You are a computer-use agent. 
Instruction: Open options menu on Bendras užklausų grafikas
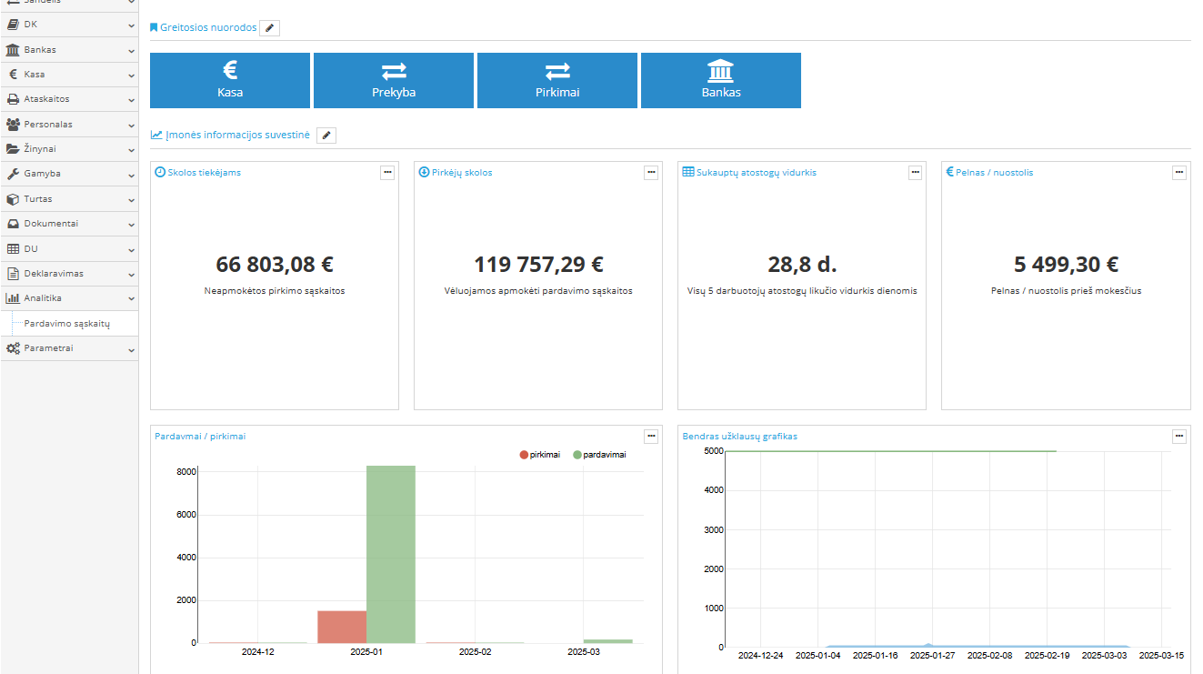[x=1178, y=437]
